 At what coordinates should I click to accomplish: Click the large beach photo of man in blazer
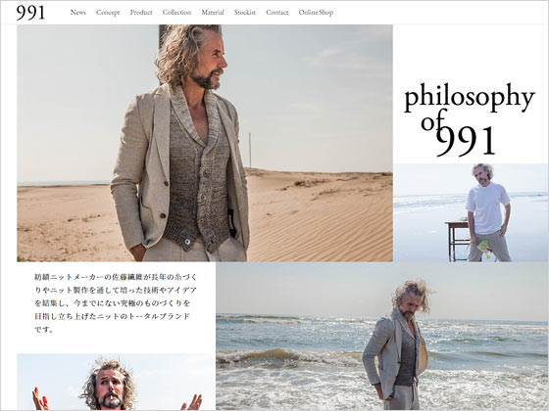(x=205, y=143)
